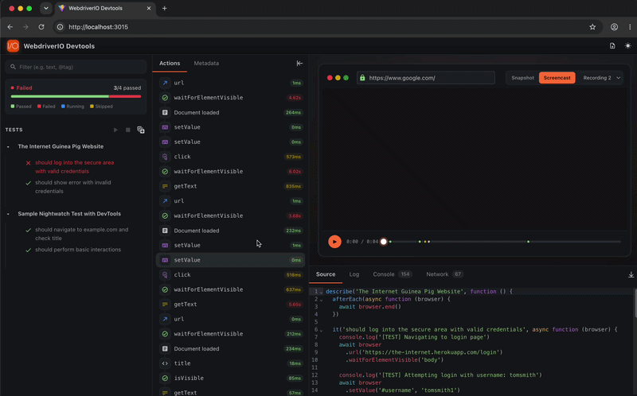Click the test filter input field
Image resolution: width=637 pixels, height=396 pixels.
point(76,67)
